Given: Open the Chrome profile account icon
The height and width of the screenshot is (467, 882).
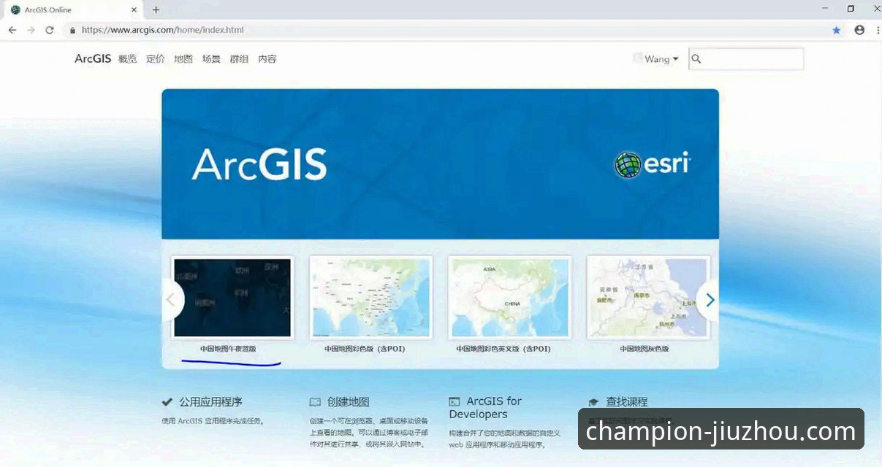Looking at the screenshot, I should click(x=859, y=30).
